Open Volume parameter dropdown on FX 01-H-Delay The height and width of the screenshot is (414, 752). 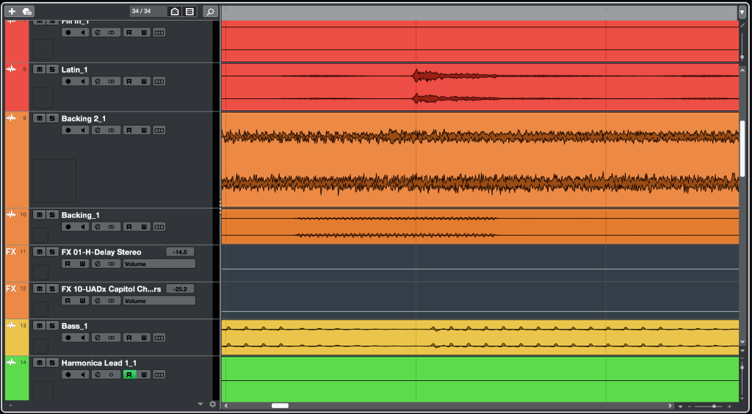(159, 264)
